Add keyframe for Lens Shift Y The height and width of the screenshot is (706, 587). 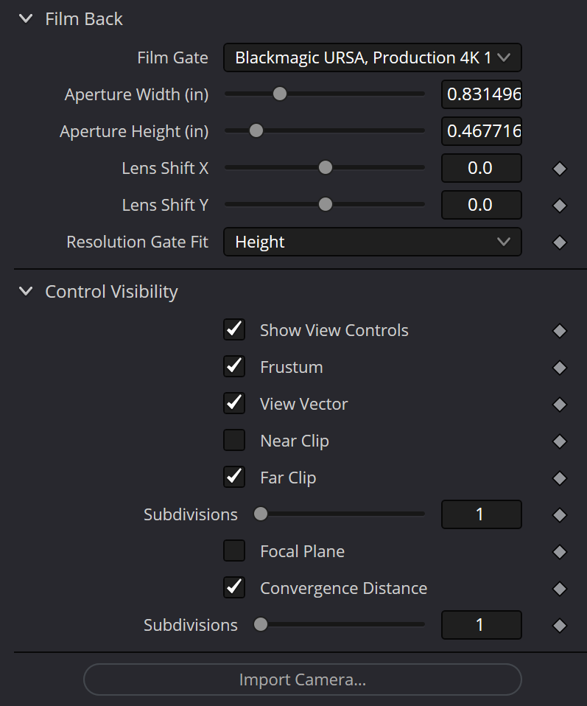point(560,206)
